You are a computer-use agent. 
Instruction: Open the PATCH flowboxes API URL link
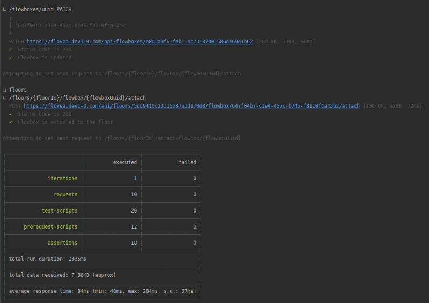coord(139,42)
